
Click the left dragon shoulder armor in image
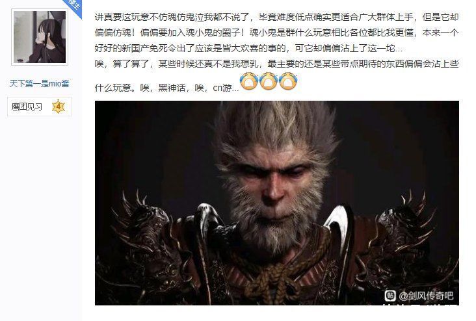coord(146,237)
